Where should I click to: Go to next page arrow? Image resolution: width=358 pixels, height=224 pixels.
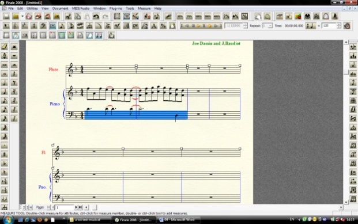click(76, 207)
